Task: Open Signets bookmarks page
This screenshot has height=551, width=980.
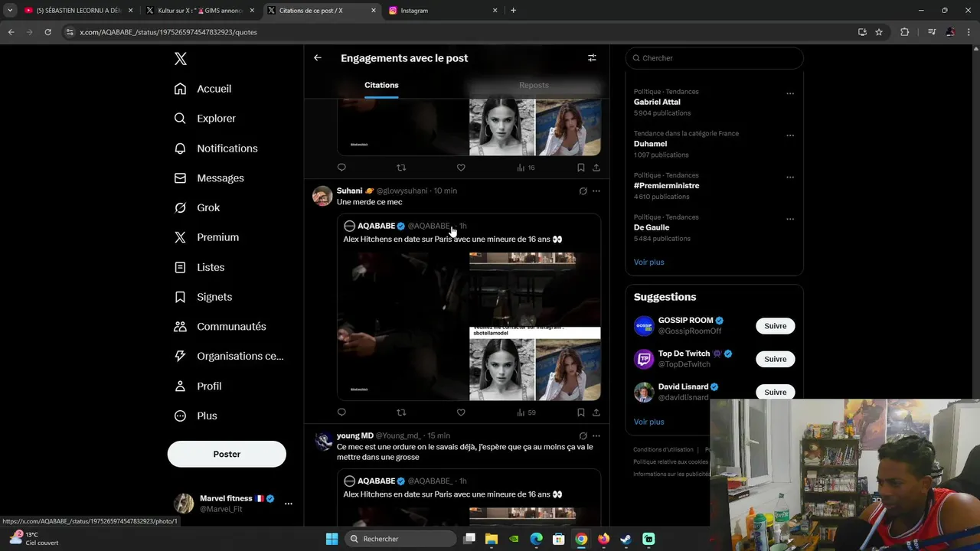Action: 203,297
